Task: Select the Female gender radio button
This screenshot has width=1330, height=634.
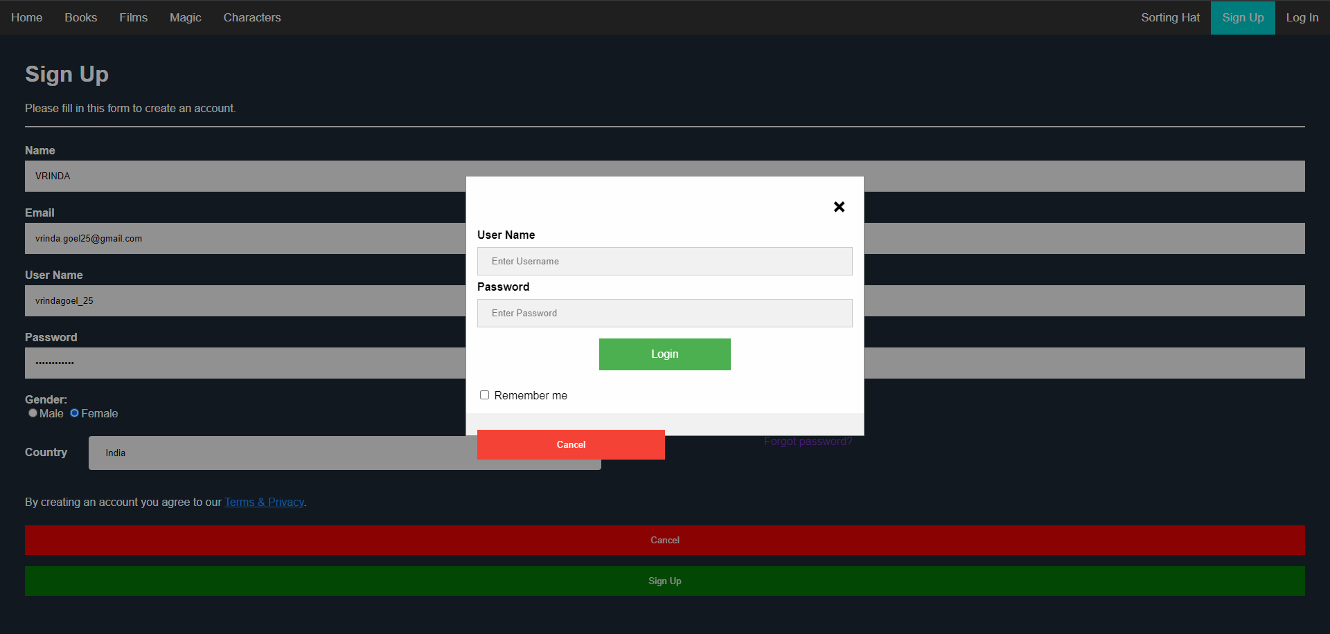Action: pyautogui.click(x=75, y=413)
